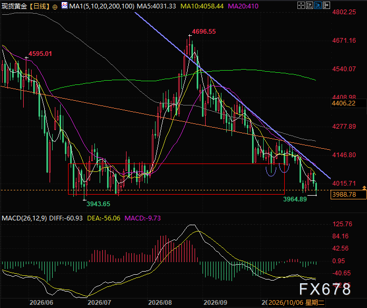The height and width of the screenshot is (308, 367).
Task: Open the 日线 period selector
Action: pos(40,6)
